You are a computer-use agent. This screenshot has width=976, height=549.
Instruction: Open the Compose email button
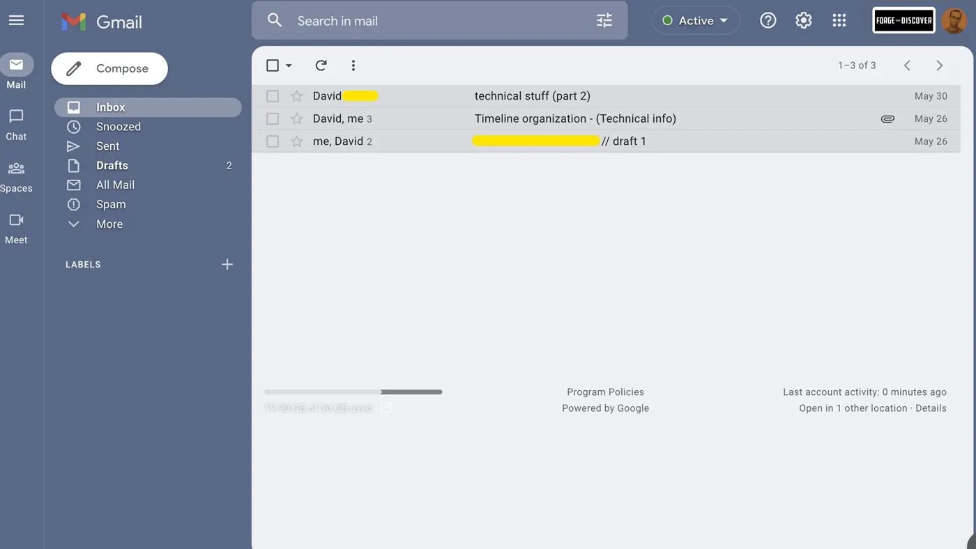109,67
